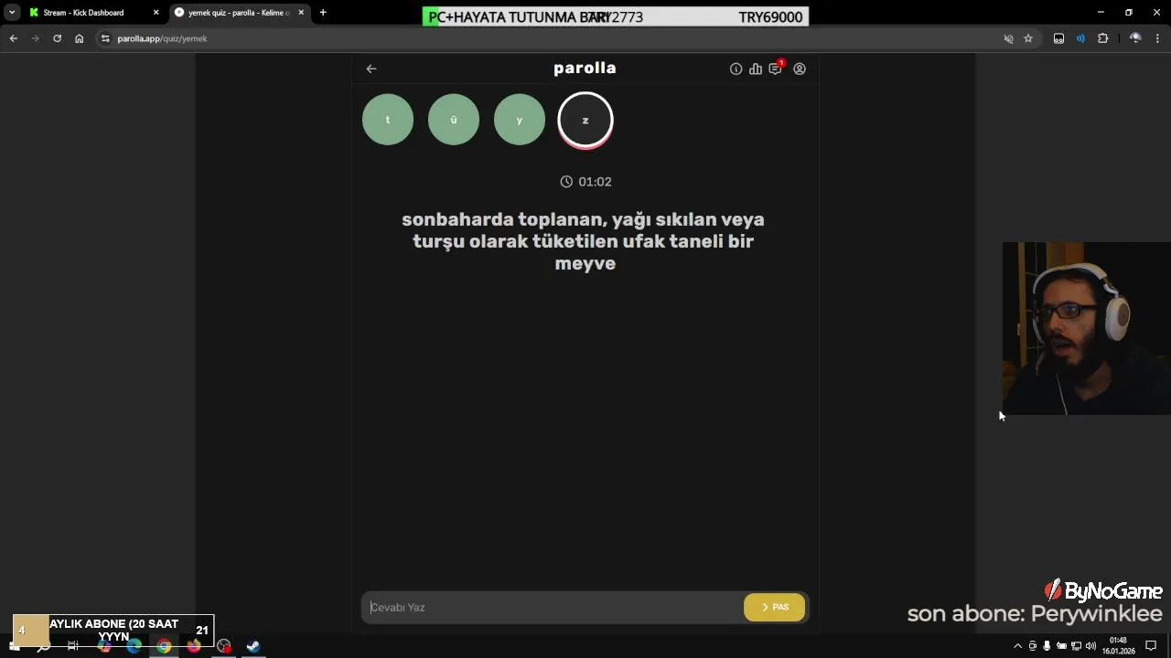This screenshot has width=1171, height=658.
Task: Open the Windows notification center
Action: tap(1152, 646)
